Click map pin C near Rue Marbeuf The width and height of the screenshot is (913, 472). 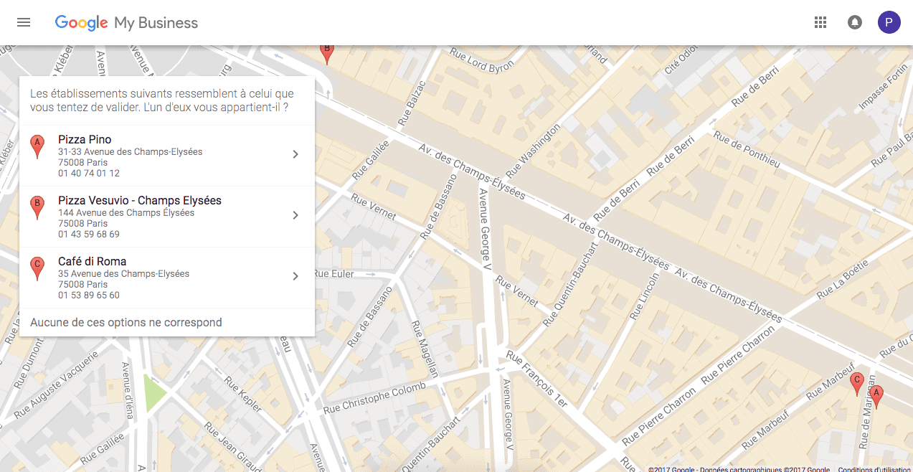(x=856, y=384)
